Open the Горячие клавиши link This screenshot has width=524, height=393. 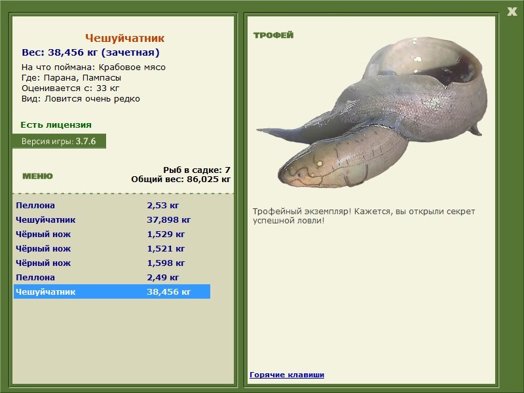[287, 375]
